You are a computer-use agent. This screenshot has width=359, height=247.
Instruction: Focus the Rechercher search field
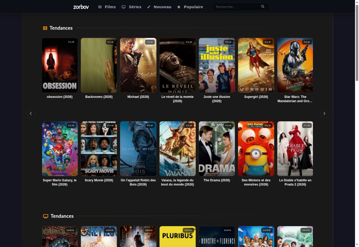click(241, 7)
